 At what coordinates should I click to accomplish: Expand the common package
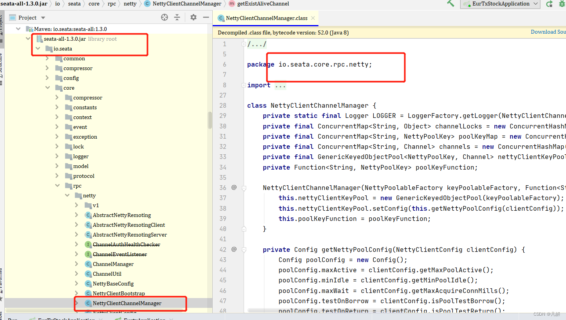coord(47,58)
